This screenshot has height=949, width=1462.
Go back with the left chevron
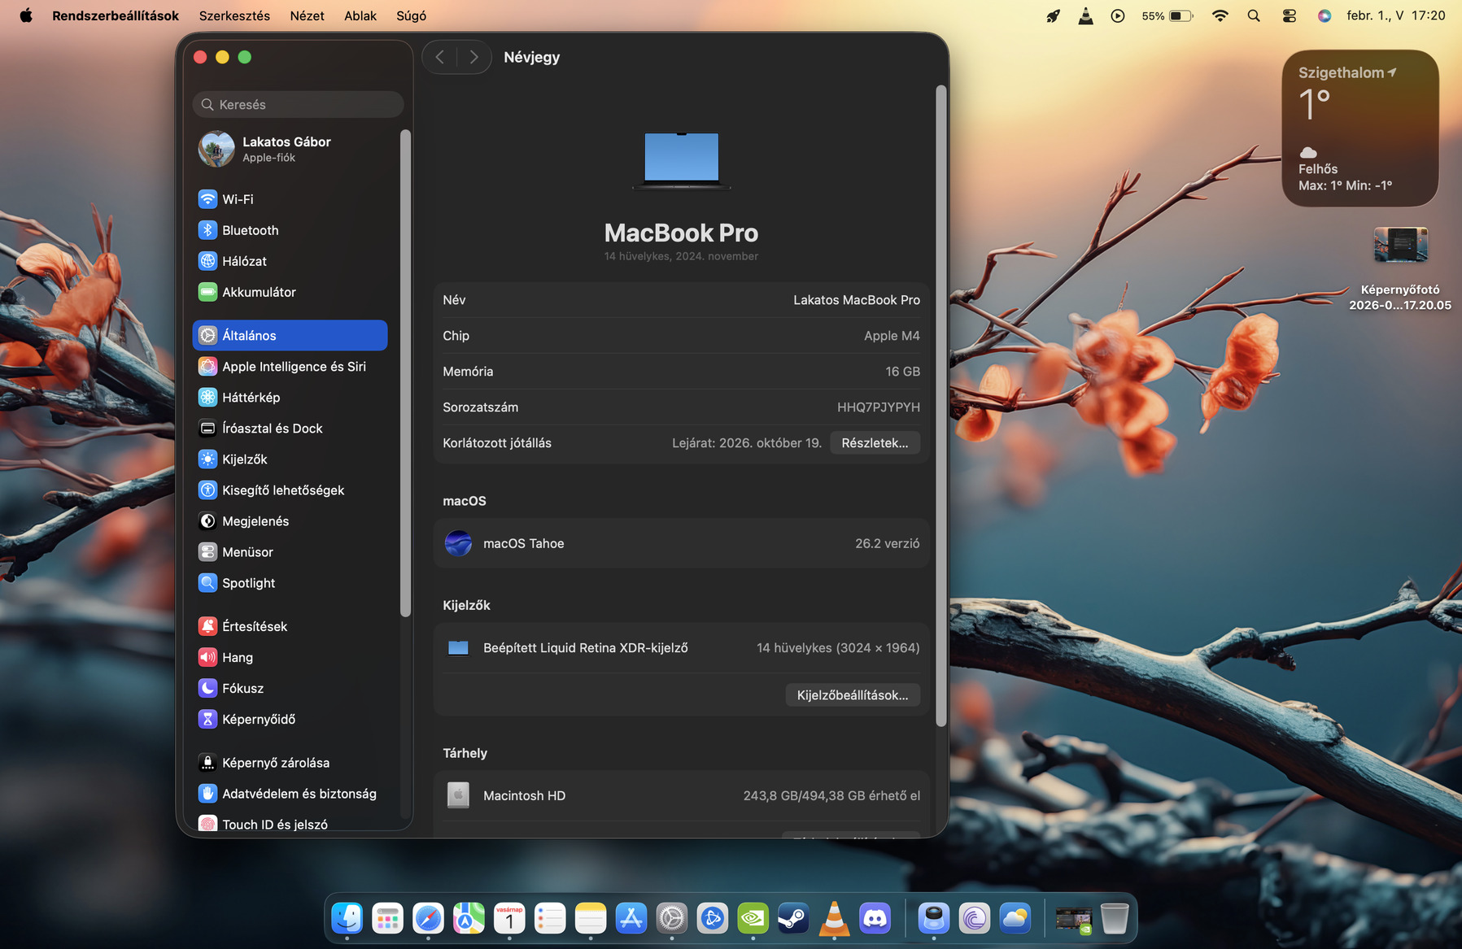[x=440, y=57]
